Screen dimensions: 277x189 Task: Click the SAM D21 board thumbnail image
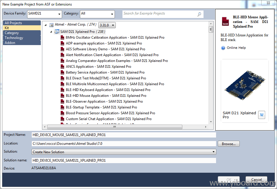tap(245, 85)
